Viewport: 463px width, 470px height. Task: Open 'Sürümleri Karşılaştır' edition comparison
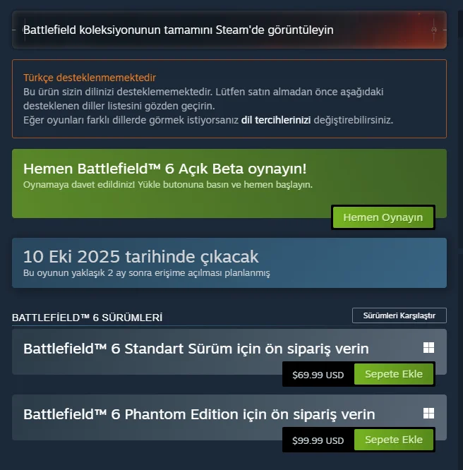pyautogui.click(x=399, y=315)
